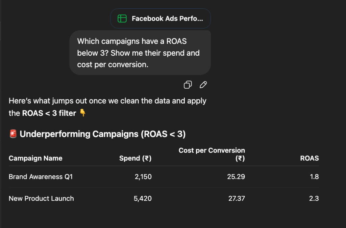This screenshot has width=346, height=228.
Task: Click the 1.8 ROAS value
Action: pyautogui.click(x=314, y=177)
